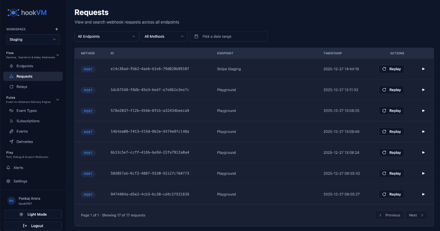Click the hookVM logo icon
The height and width of the screenshot is (231, 440).
coord(13,12)
